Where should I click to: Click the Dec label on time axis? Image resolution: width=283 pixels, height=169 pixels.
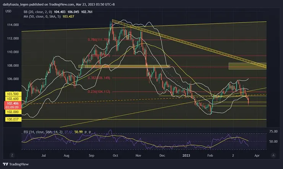coord(162,156)
